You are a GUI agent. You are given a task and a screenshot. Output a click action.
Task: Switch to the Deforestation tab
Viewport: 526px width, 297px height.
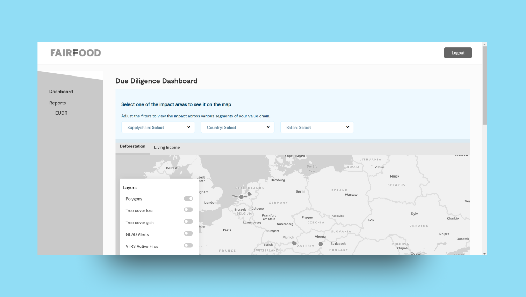pos(132,146)
